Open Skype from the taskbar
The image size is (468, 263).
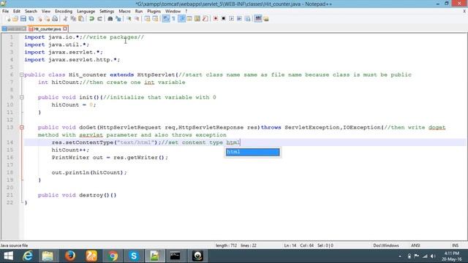(134, 256)
